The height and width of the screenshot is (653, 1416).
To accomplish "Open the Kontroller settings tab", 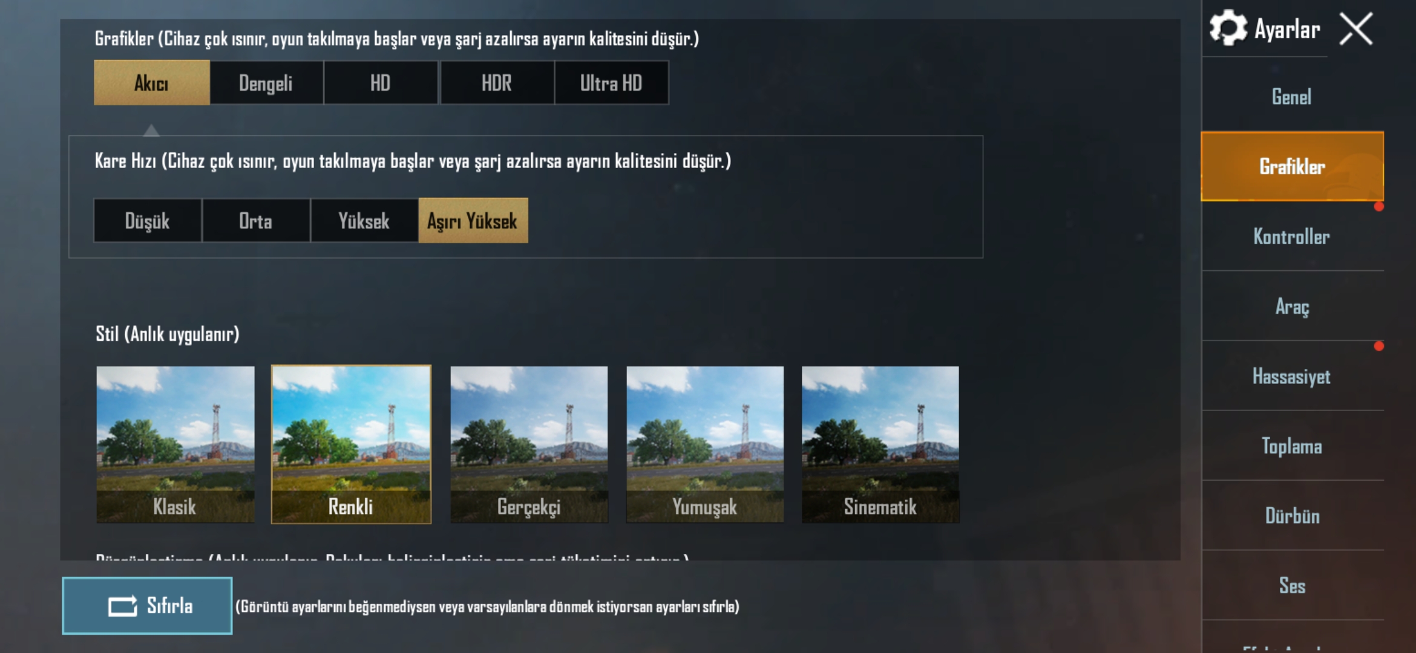I will point(1292,236).
